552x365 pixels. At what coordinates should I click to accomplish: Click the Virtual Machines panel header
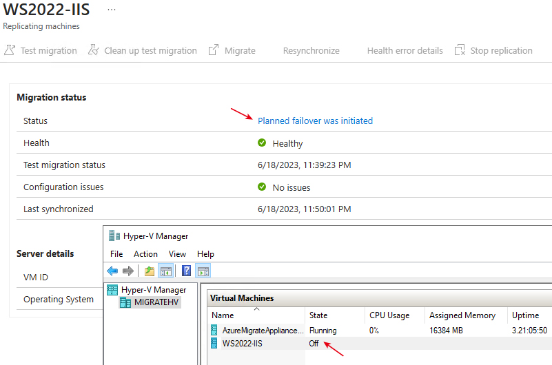379,298
